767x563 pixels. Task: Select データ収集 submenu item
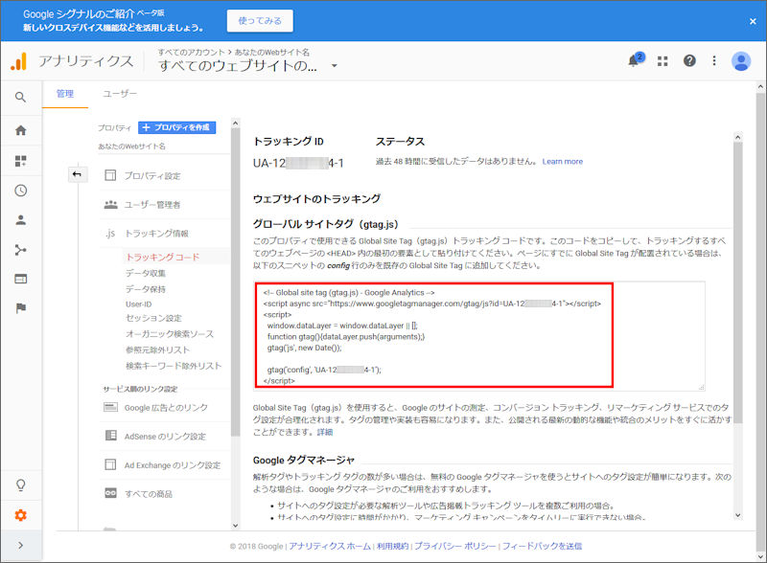146,273
